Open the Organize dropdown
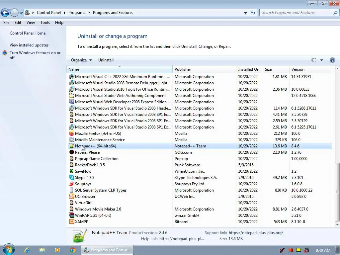Viewport: 340px width, 255px height. point(81,60)
